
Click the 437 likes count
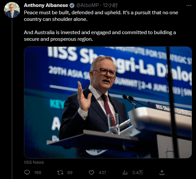click(102, 173)
